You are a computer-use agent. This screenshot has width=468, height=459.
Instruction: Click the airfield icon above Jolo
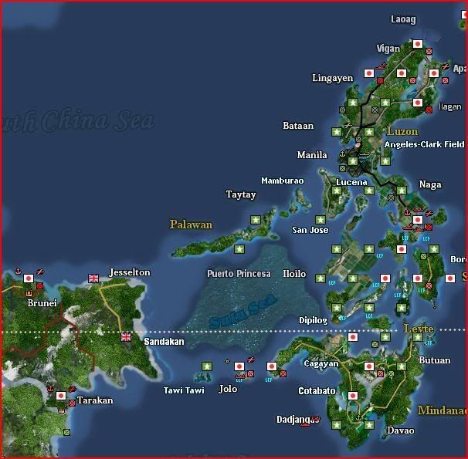pos(251,359)
